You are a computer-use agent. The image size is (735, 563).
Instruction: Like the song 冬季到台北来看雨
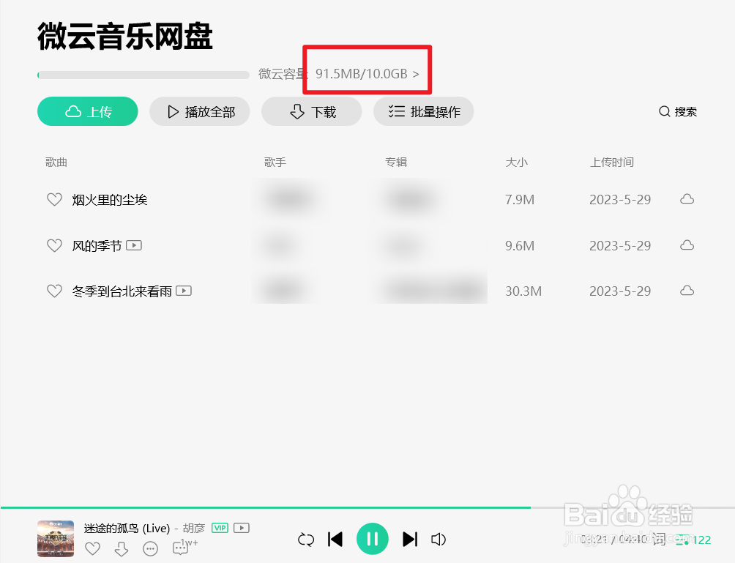(x=54, y=291)
